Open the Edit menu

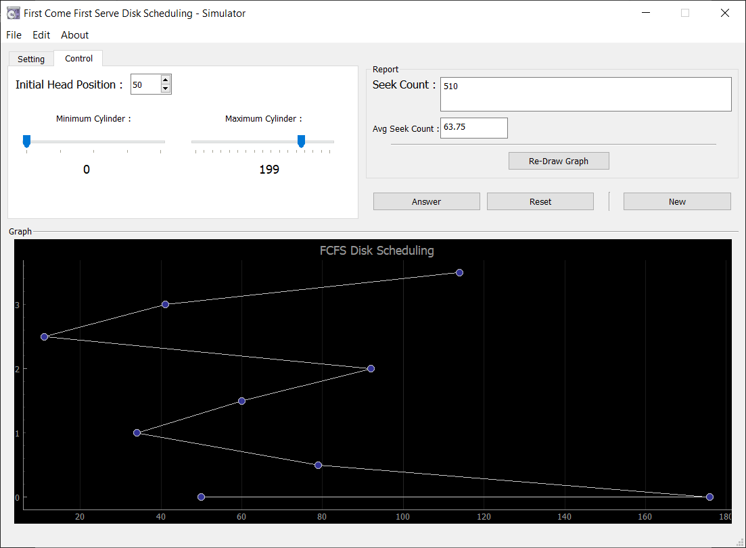click(x=41, y=35)
